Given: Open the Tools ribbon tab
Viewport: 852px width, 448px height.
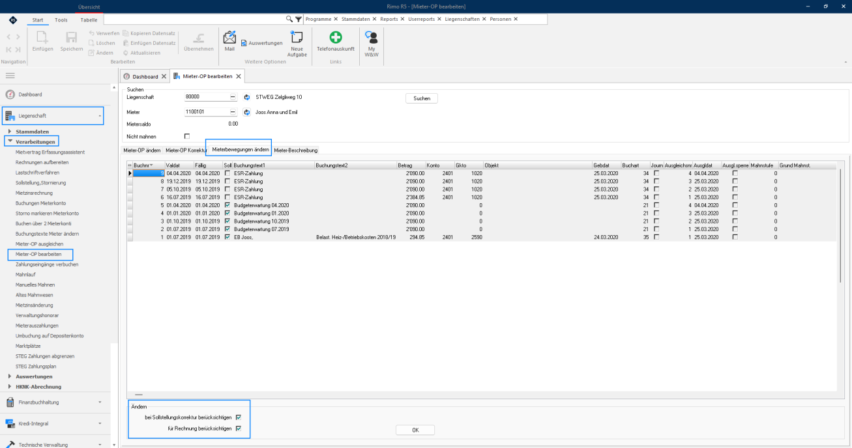Looking at the screenshot, I should tap(61, 20).
